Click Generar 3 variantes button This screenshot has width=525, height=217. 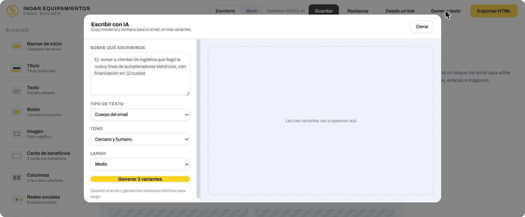click(140, 179)
